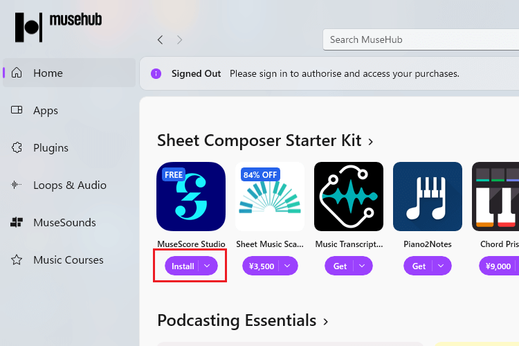Go forward with the right arrow
This screenshot has width=519, height=346.
pyautogui.click(x=179, y=39)
